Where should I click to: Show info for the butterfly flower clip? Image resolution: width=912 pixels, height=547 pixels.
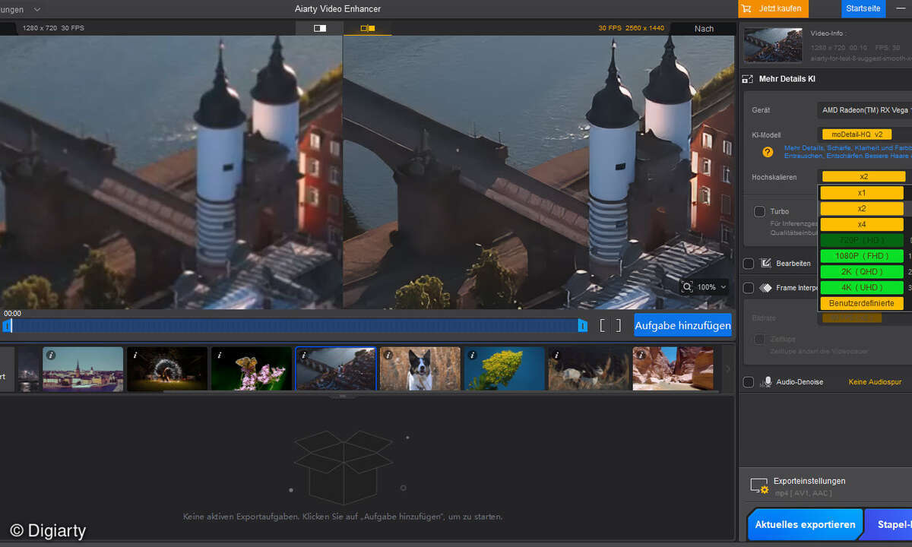click(218, 355)
